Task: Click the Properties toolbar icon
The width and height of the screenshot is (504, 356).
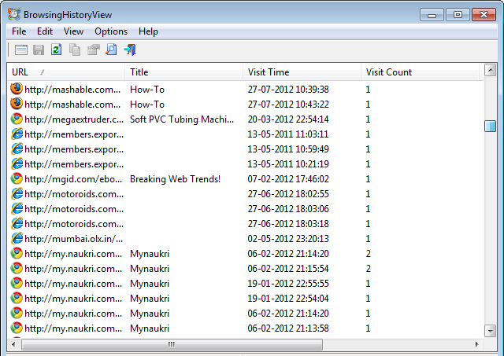Action: click(x=93, y=50)
